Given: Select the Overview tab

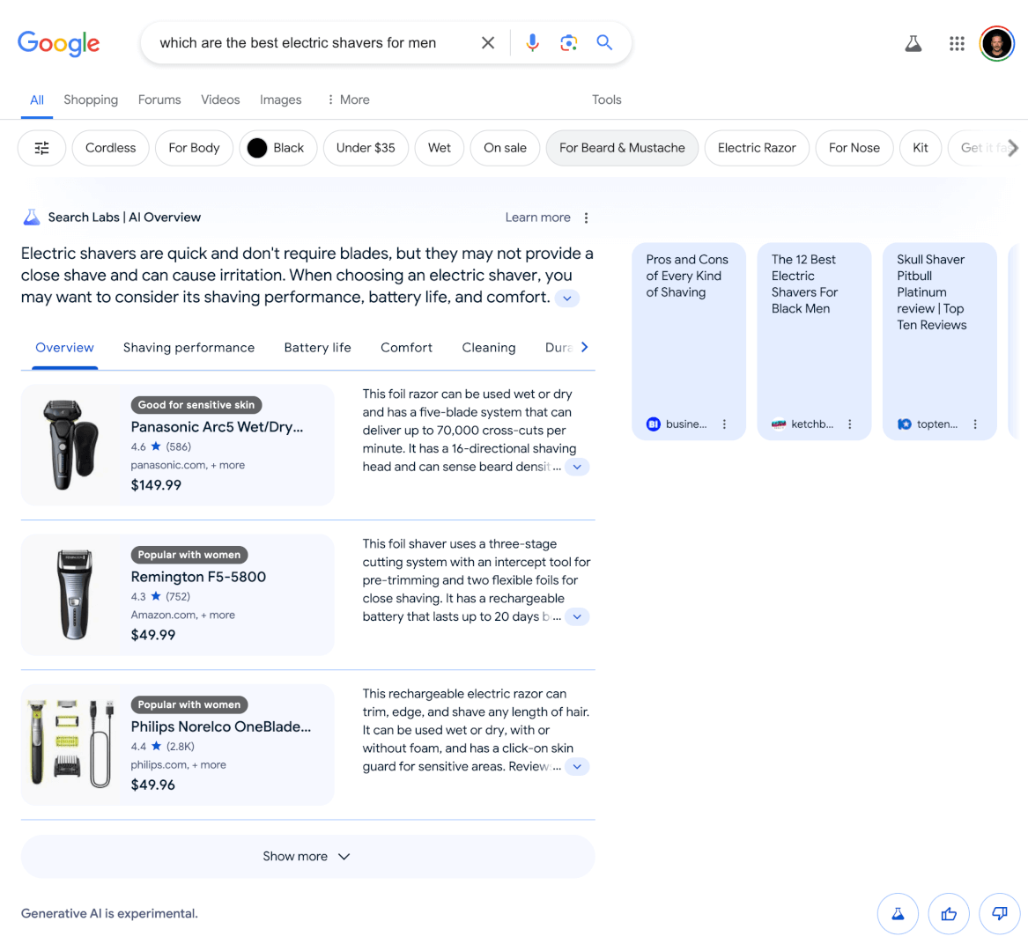Looking at the screenshot, I should coord(64,347).
